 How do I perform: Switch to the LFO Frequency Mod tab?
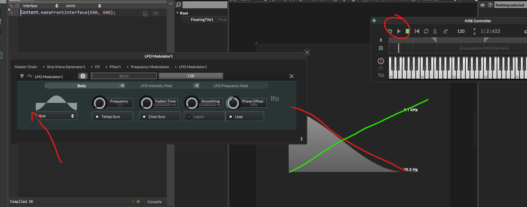point(231,86)
